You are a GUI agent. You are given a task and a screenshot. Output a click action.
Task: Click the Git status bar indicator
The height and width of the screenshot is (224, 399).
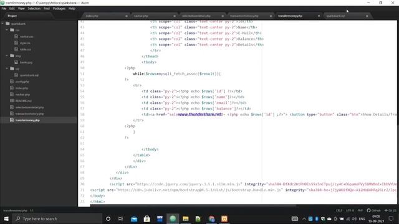coord(390,210)
